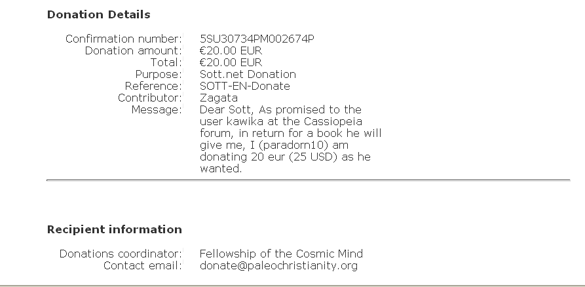Select the total €20.00 EUR value
Screen dimensions: 585x287
point(231,63)
